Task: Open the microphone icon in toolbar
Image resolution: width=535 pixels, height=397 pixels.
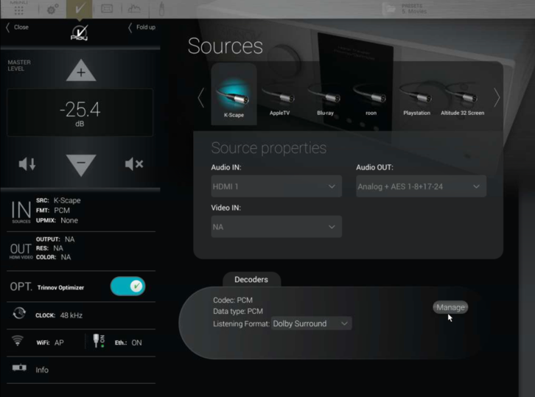Action: click(161, 9)
